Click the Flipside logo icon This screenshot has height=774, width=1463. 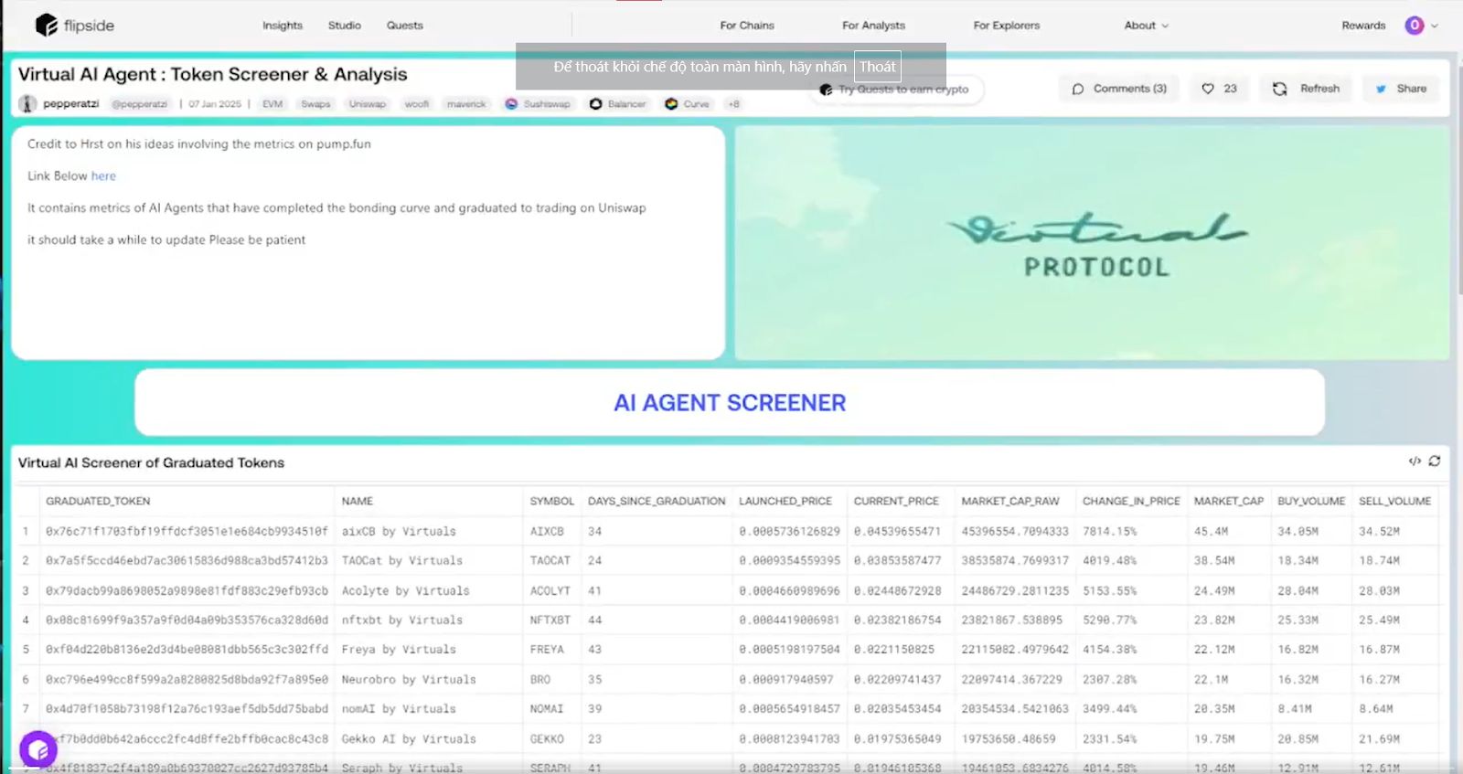point(46,26)
